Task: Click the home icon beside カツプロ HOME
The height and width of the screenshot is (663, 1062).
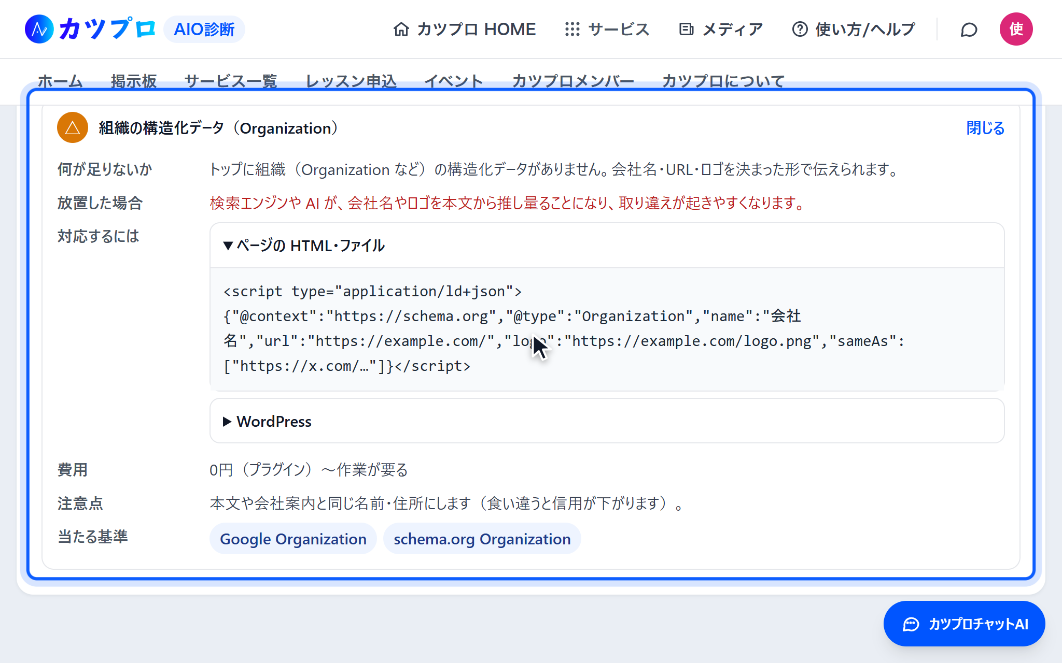Action: pos(401,29)
